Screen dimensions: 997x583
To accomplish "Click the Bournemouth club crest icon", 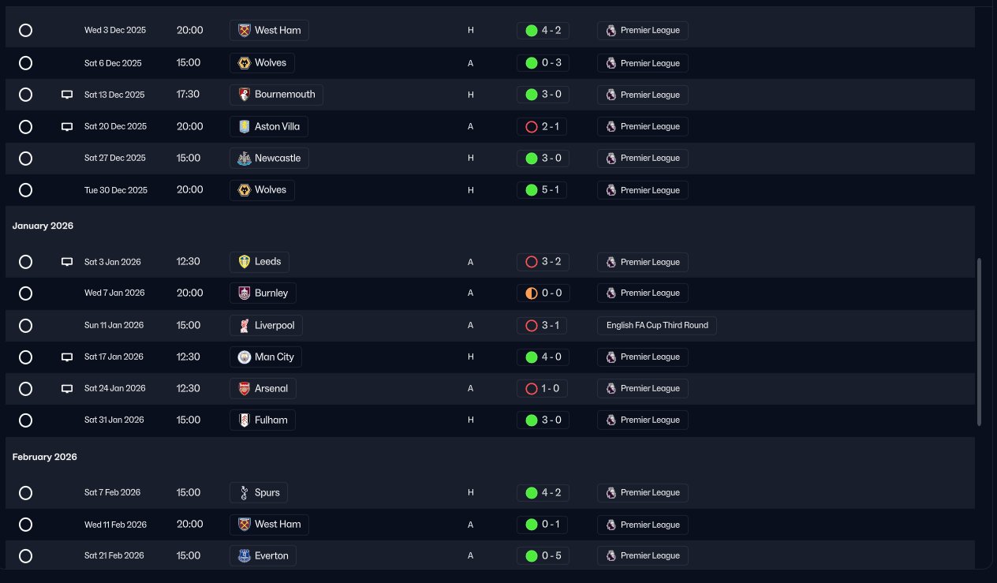I will (x=245, y=95).
